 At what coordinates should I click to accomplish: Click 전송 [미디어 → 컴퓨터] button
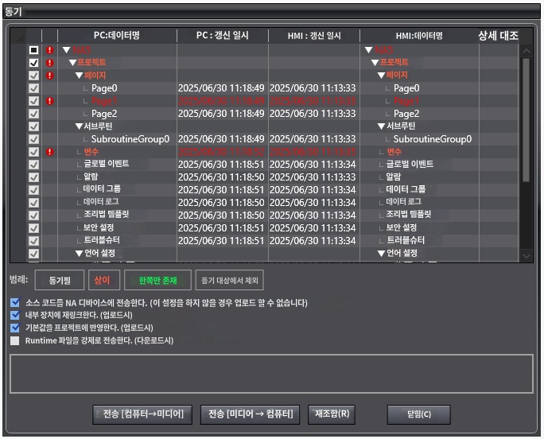click(x=251, y=414)
